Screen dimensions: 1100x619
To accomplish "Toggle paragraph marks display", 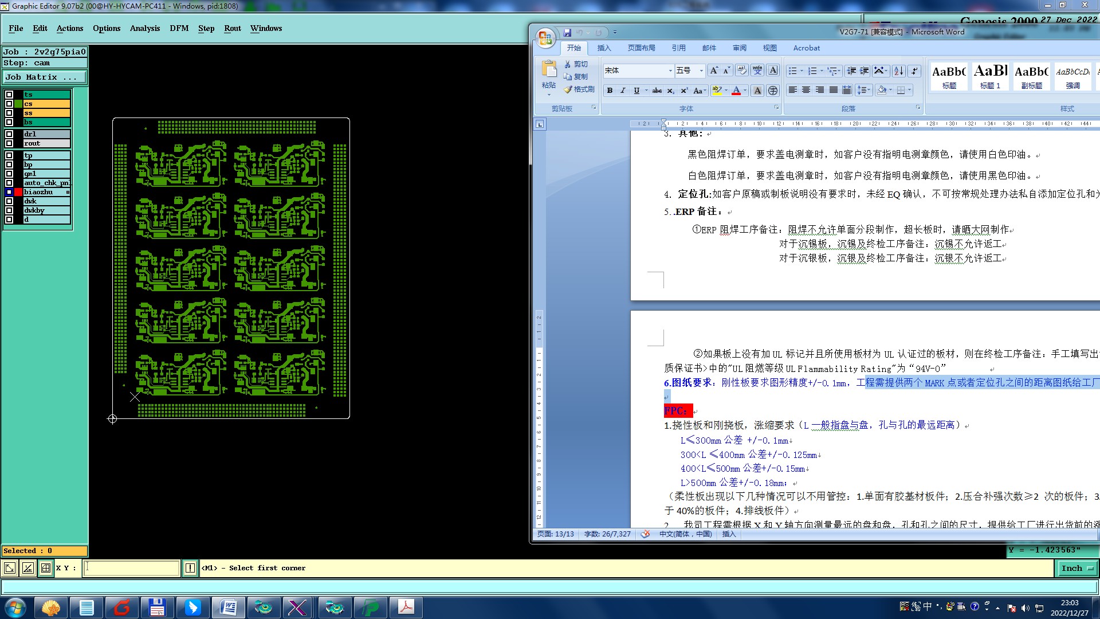I will click(x=914, y=70).
